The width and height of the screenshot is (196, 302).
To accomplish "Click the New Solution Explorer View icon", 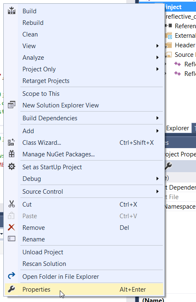I will click(x=12, y=105).
